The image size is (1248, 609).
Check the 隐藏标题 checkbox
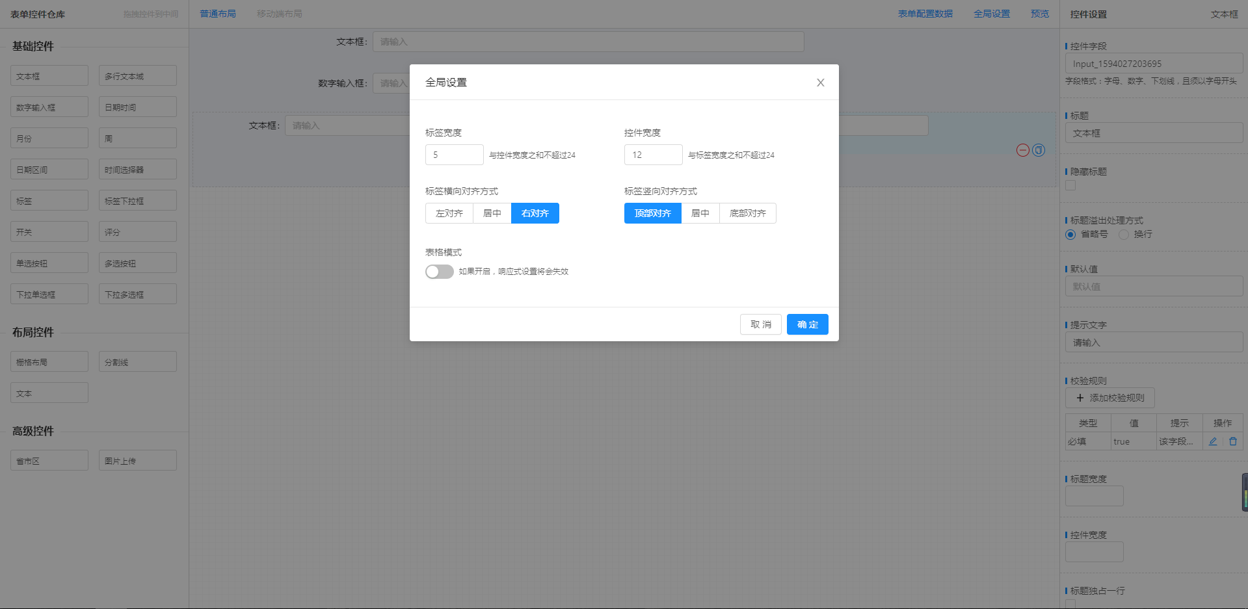[x=1070, y=185]
